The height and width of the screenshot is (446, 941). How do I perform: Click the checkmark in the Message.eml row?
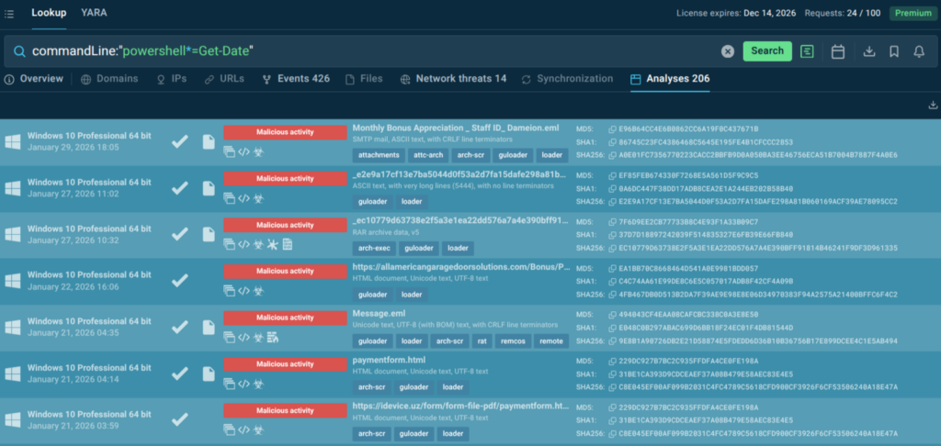(181, 326)
